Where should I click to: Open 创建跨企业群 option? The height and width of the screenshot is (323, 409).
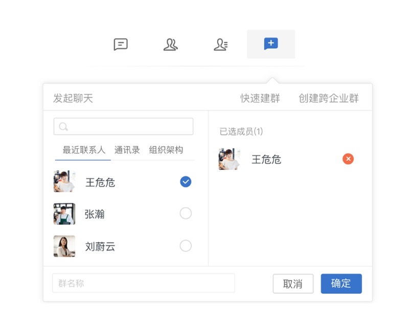click(x=328, y=98)
